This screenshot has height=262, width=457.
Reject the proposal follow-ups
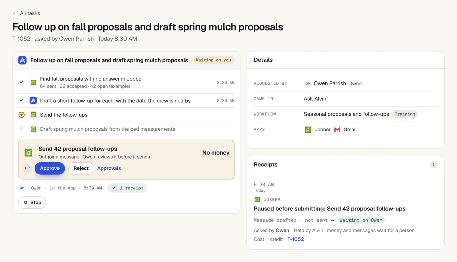tap(81, 168)
